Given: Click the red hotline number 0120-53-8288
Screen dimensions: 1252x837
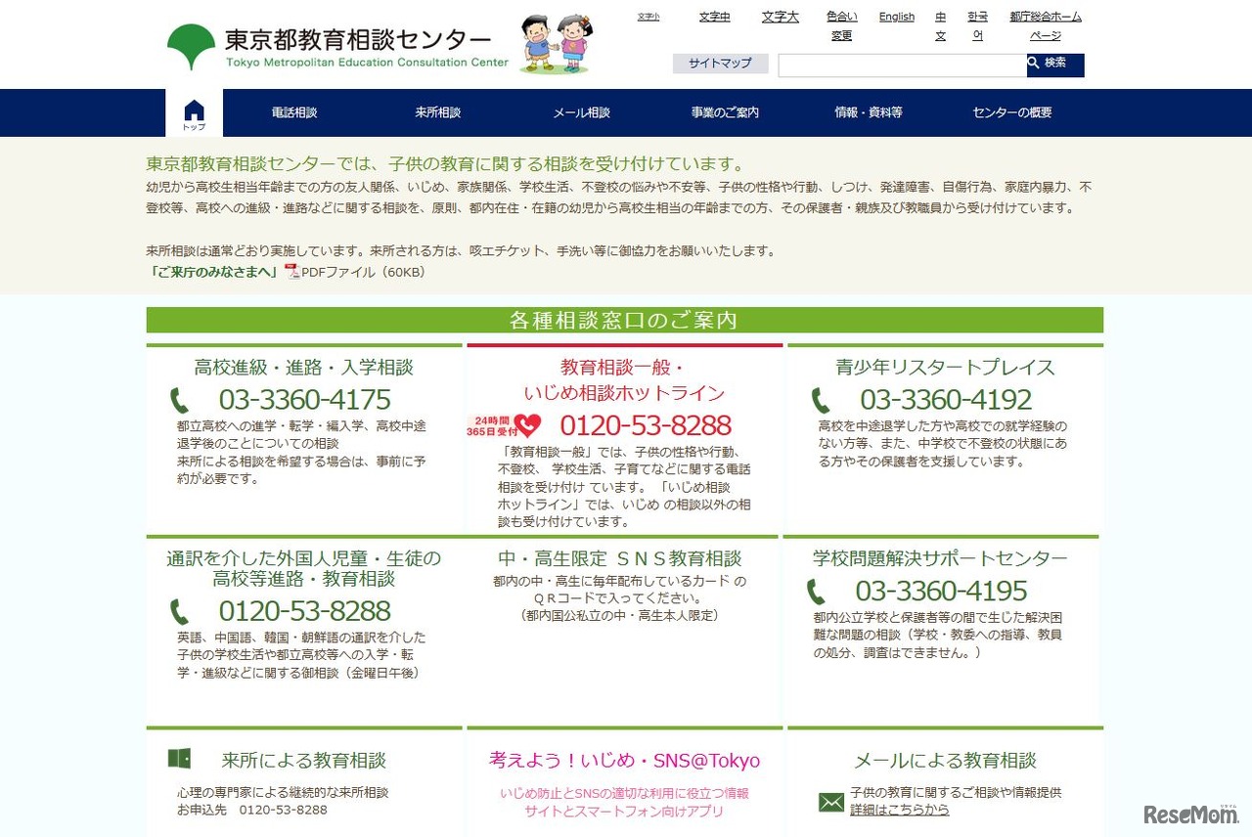Looking at the screenshot, I should pyautogui.click(x=646, y=425).
